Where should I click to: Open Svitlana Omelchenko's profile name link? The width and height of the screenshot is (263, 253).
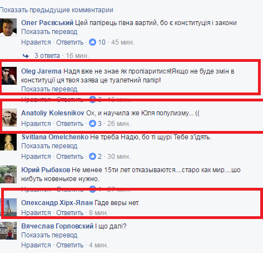(55, 137)
